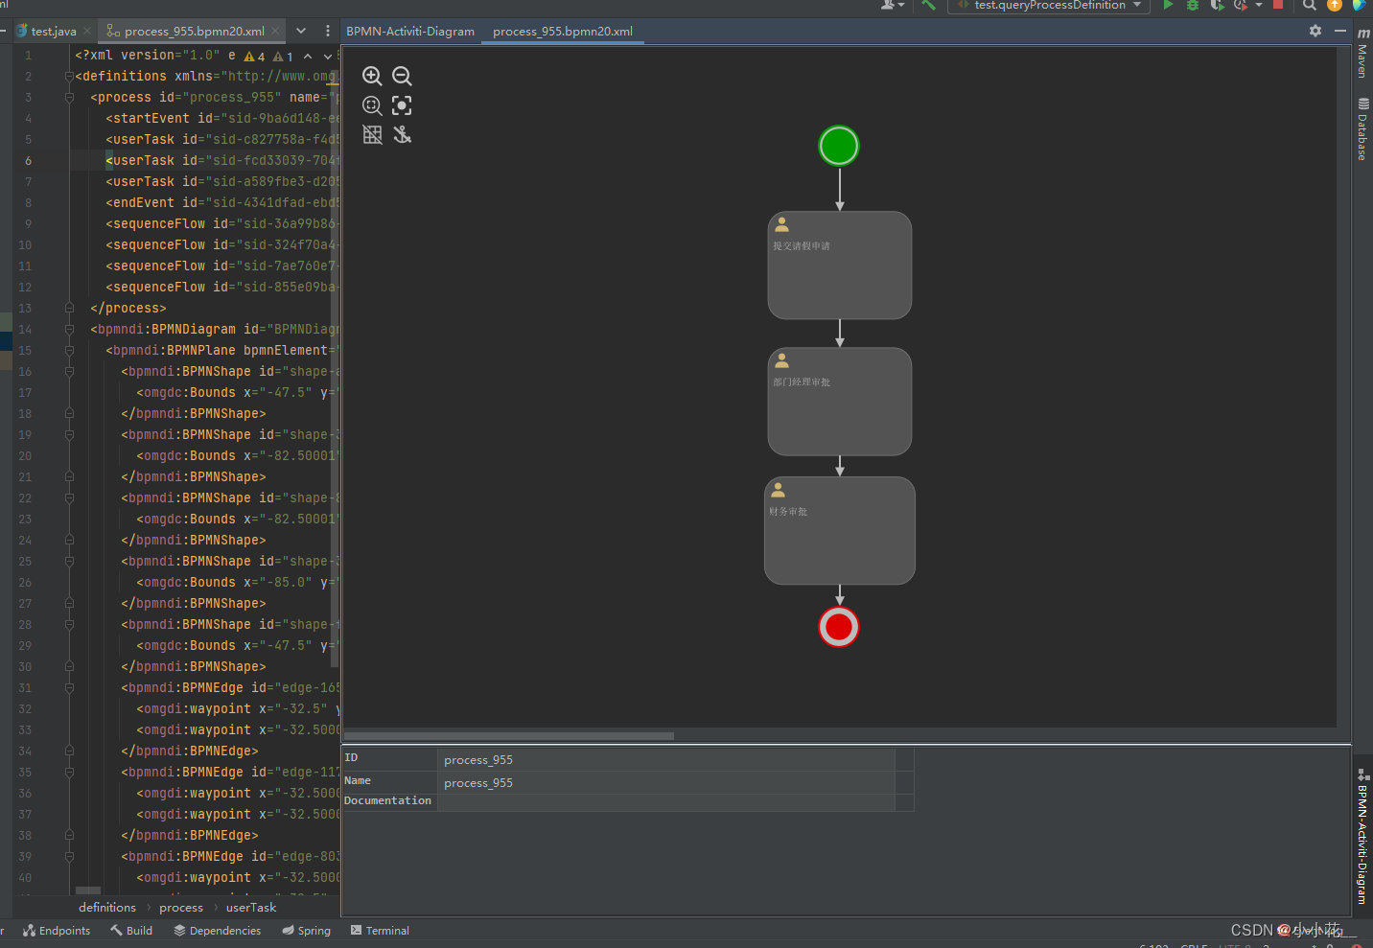The image size is (1373, 948).
Task: Click the warnings count indicator in editor
Action: [x=255, y=57]
